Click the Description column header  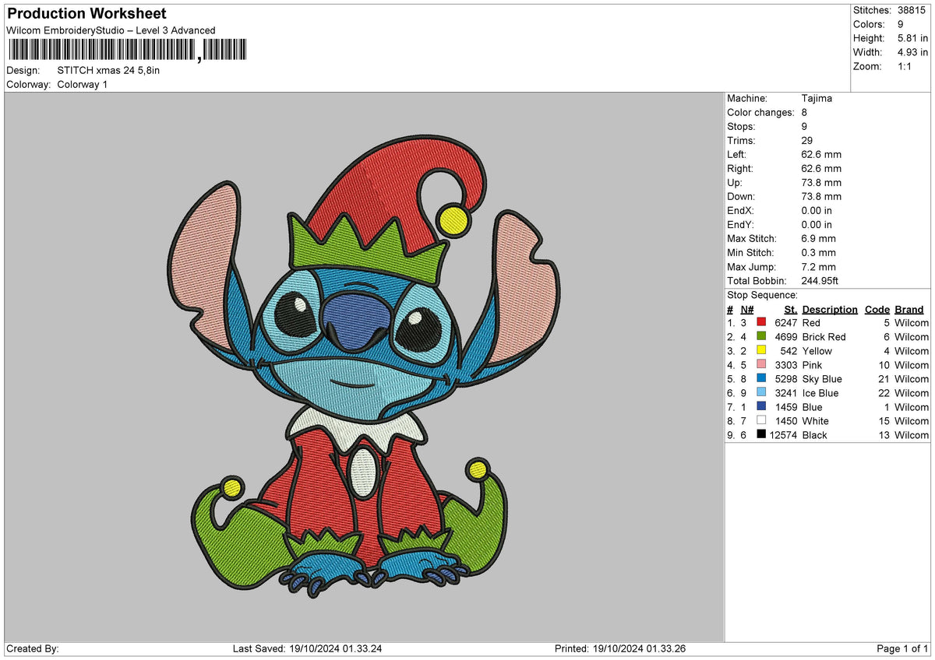click(830, 309)
